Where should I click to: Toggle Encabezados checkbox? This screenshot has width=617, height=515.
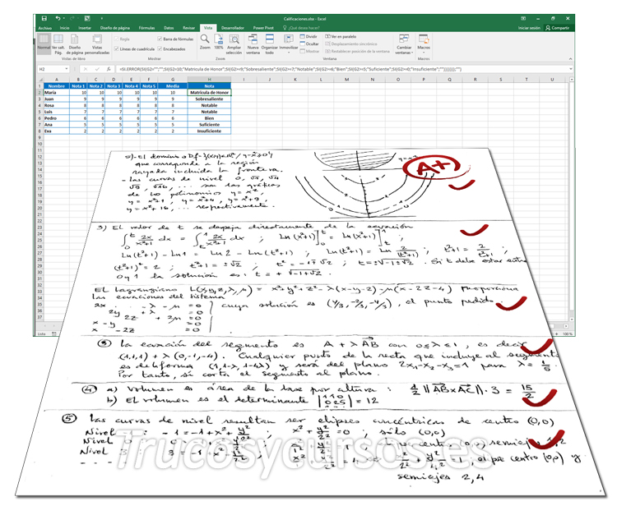tap(159, 48)
